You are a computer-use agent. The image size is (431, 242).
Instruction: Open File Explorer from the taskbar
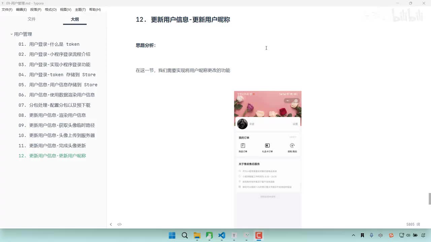(197, 235)
